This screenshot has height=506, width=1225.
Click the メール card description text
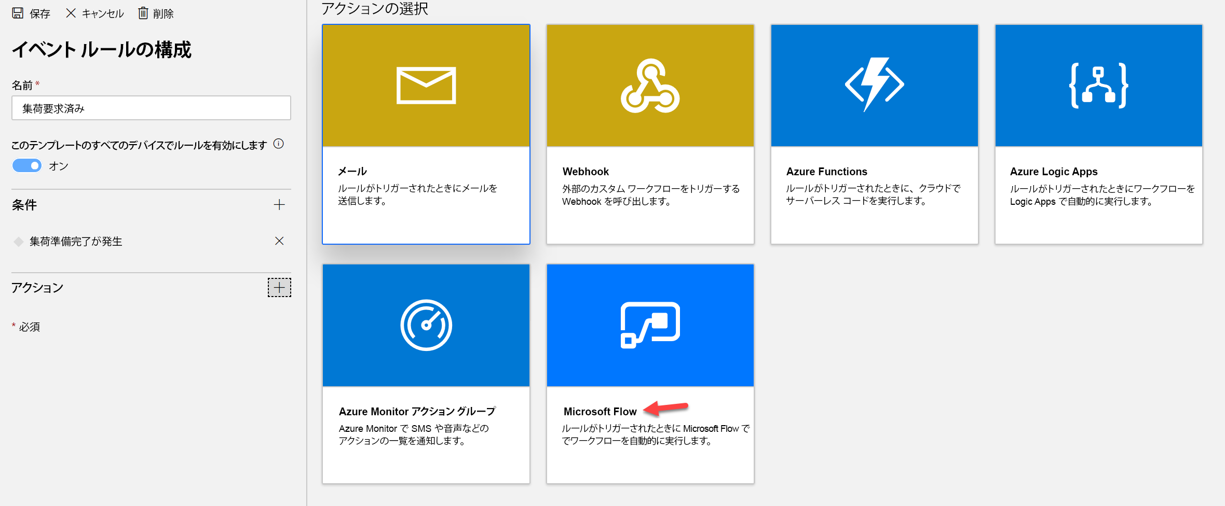[x=418, y=194]
